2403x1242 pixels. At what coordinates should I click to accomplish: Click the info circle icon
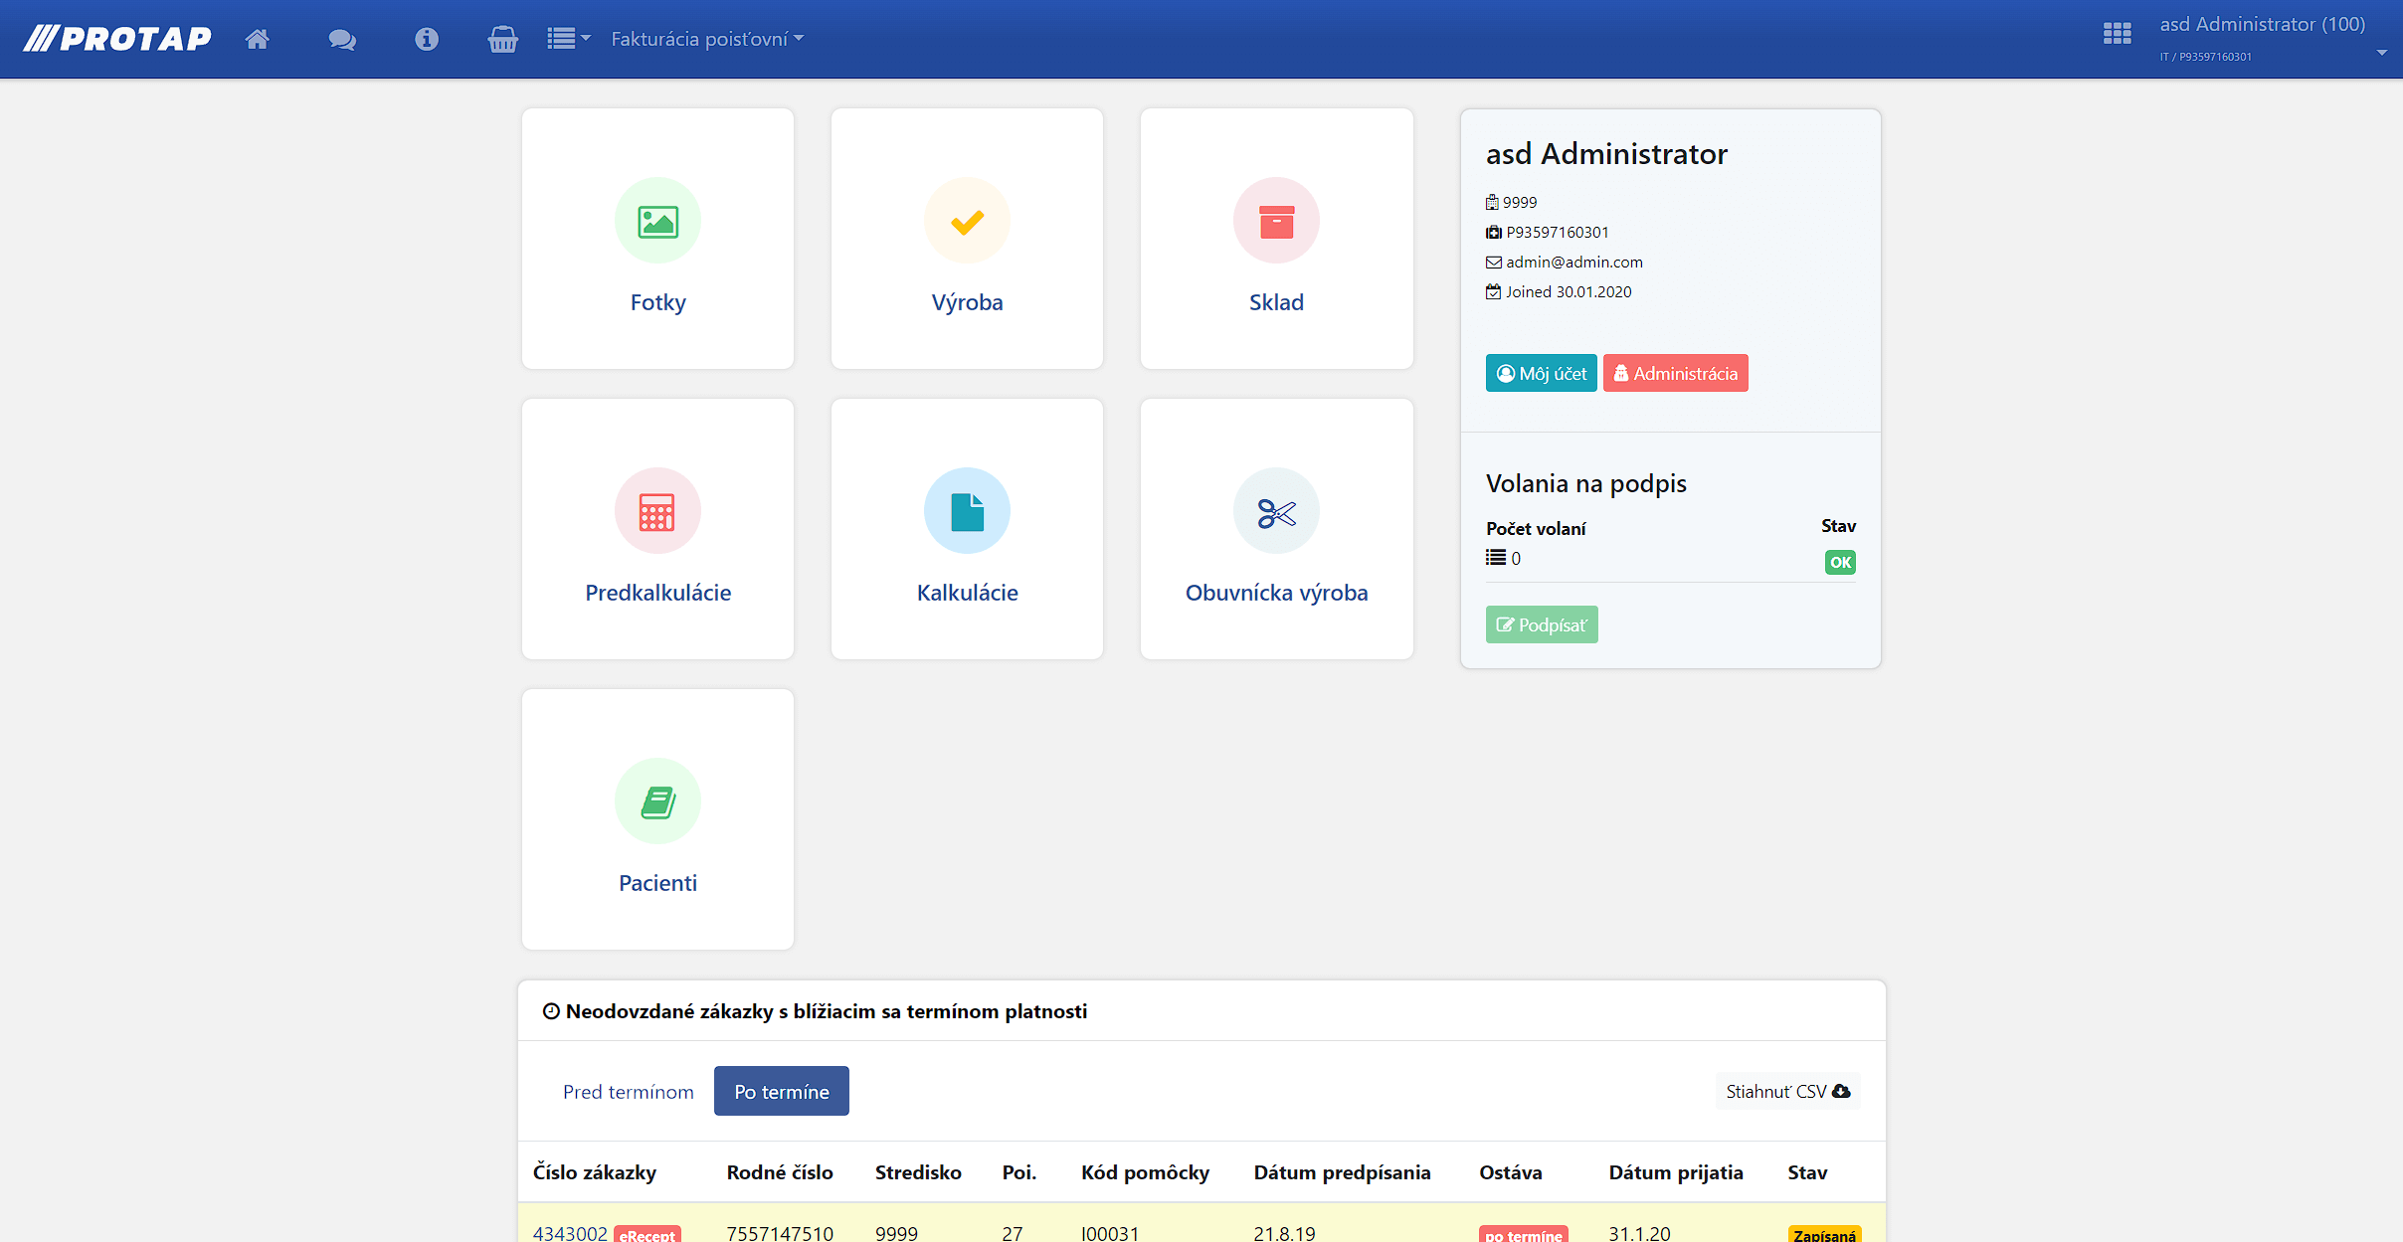427,39
